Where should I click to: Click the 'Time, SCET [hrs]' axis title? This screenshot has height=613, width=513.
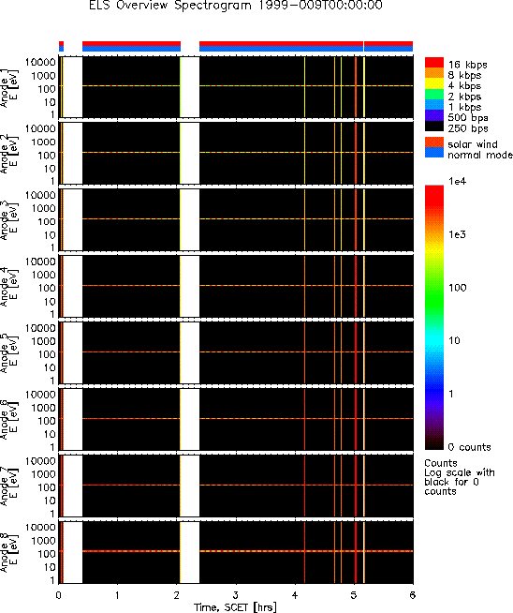click(x=235, y=607)
